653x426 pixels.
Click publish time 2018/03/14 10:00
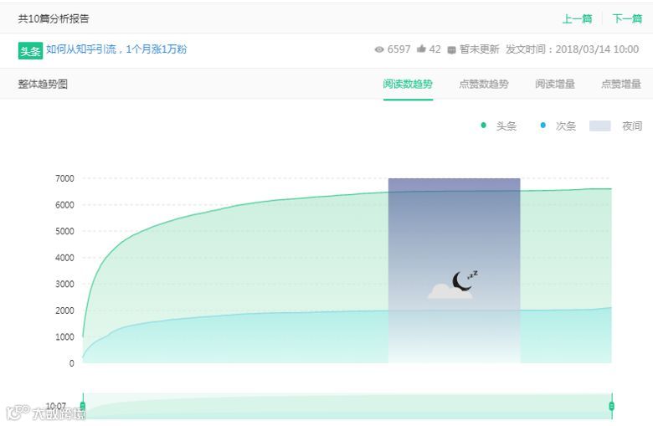tap(597, 49)
